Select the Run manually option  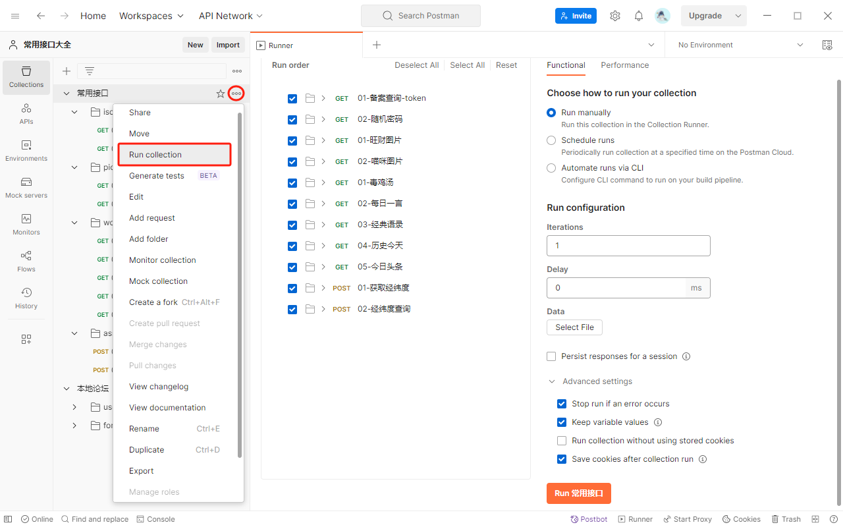tap(551, 113)
